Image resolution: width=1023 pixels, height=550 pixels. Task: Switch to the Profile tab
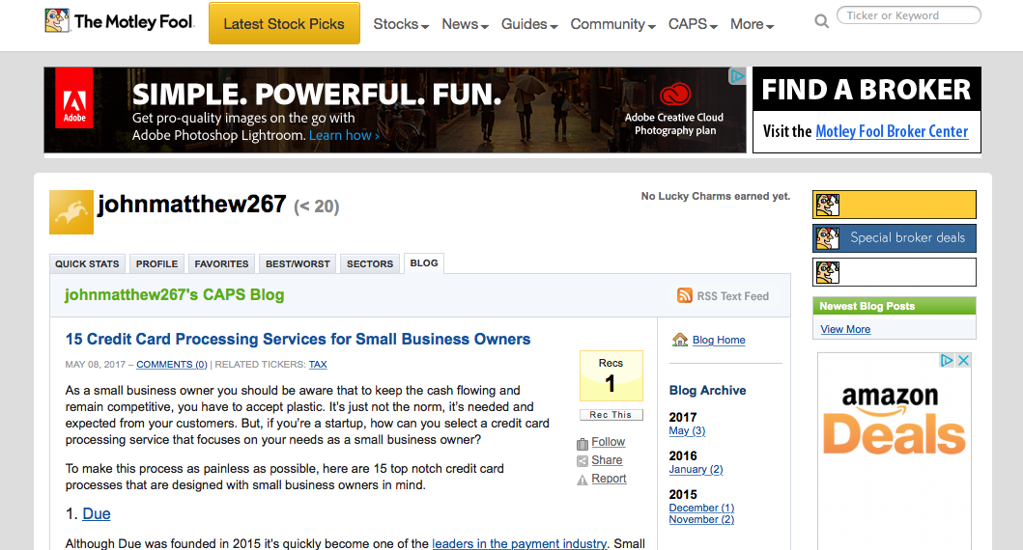(x=156, y=264)
